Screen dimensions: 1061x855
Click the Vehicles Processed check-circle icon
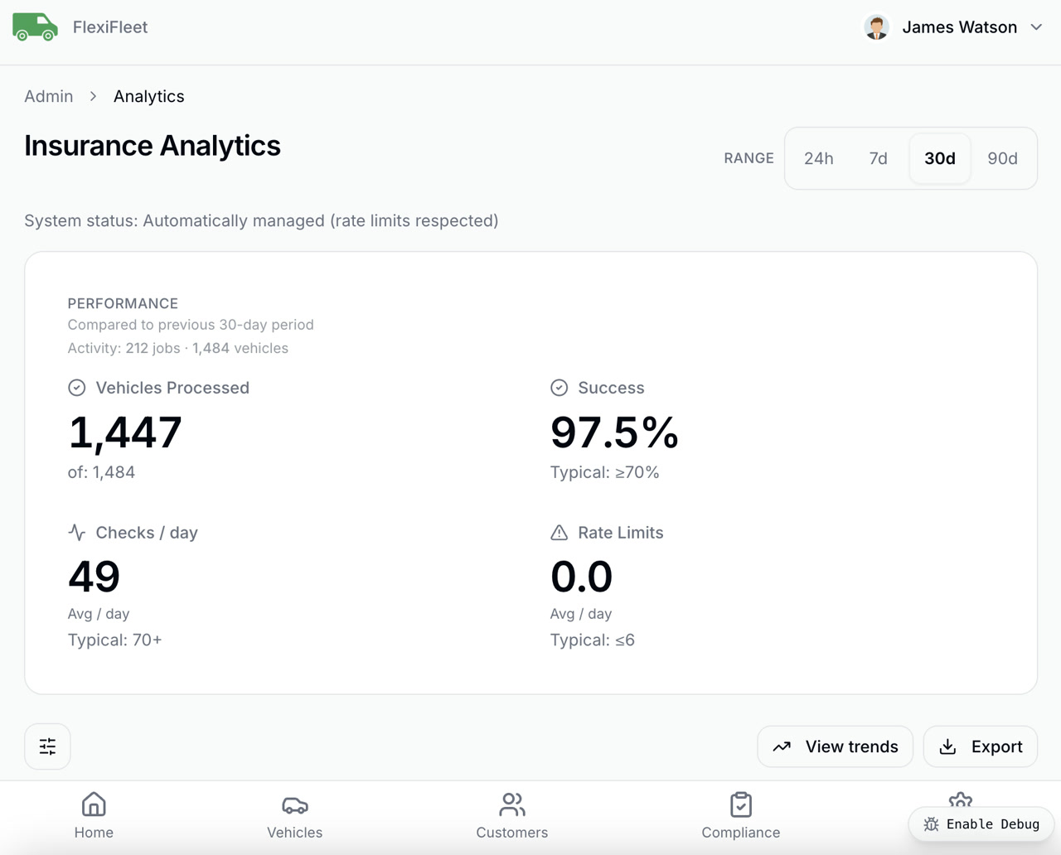pos(77,388)
